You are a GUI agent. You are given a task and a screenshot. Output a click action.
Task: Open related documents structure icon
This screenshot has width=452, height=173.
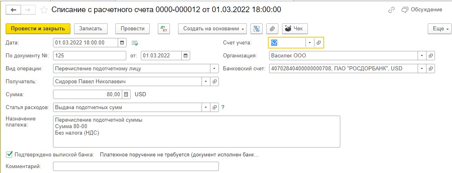click(256, 29)
